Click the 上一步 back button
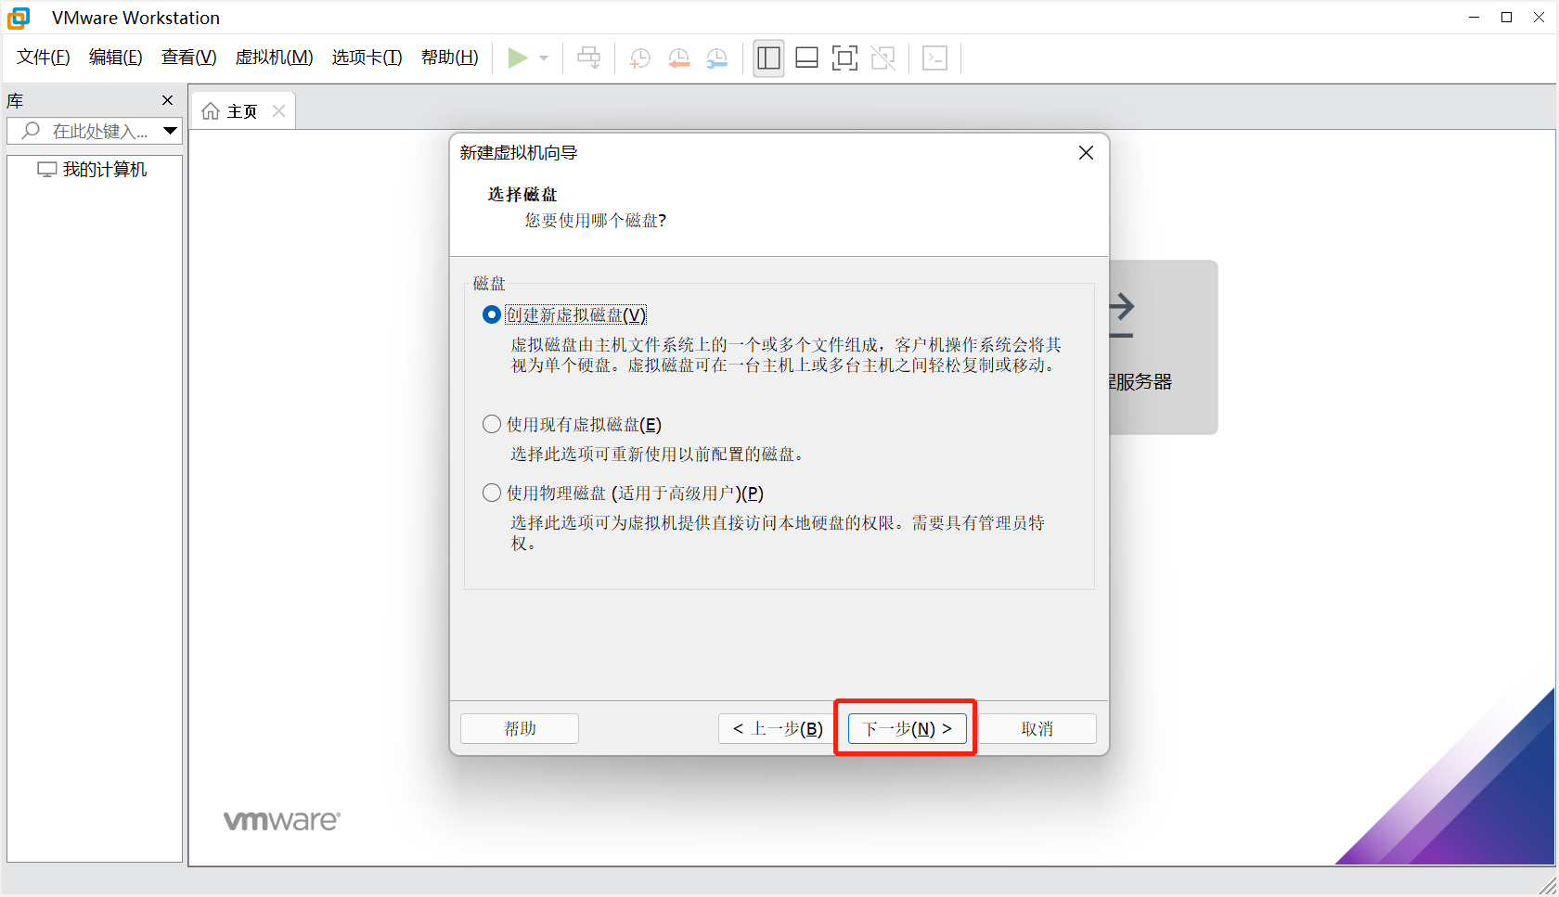The image size is (1559, 897). pos(778,729)
